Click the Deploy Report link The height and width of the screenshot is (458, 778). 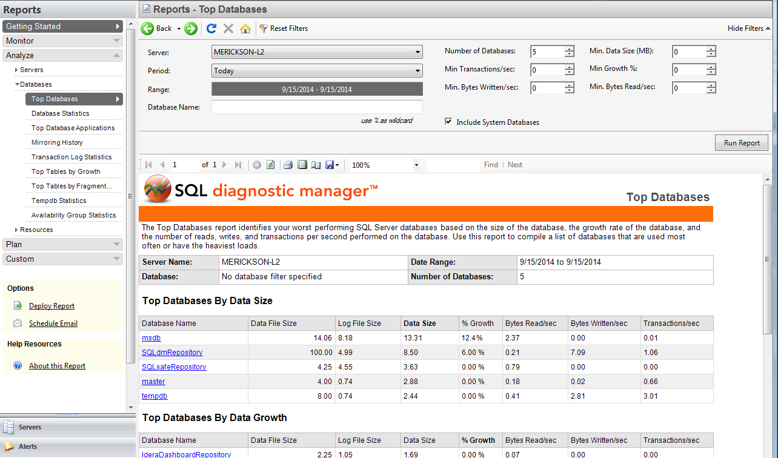tap(52, 306)
